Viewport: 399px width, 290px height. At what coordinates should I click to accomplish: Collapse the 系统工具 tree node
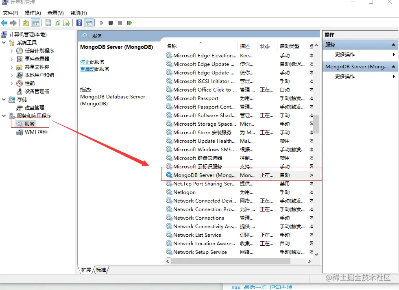coord(4,42)
